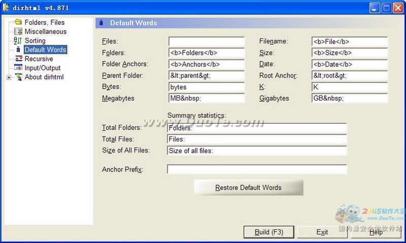Focus the Size field with <b>Size</b>

[x=350, y=53]
